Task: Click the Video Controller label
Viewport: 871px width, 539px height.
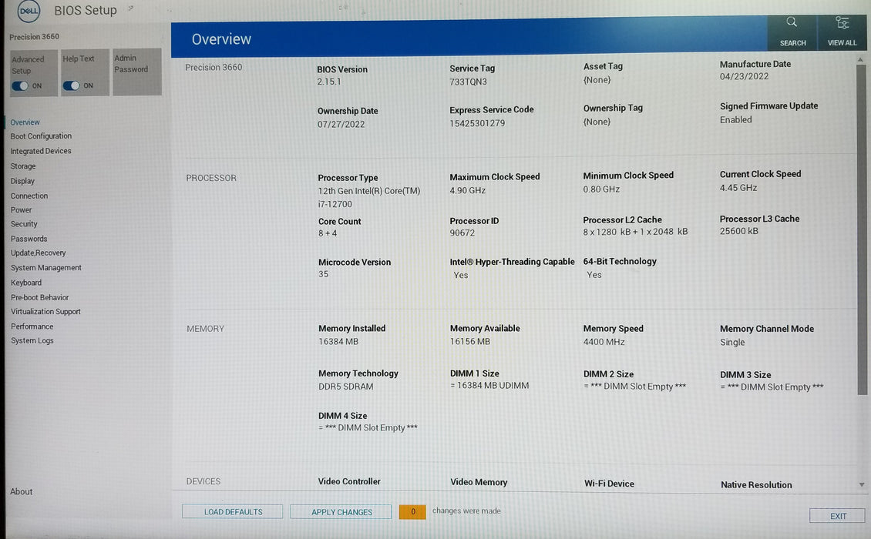Action: pyautogui.click(x=349, y=482)
